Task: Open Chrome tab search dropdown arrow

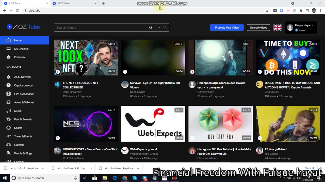Action: pos(293,4)
